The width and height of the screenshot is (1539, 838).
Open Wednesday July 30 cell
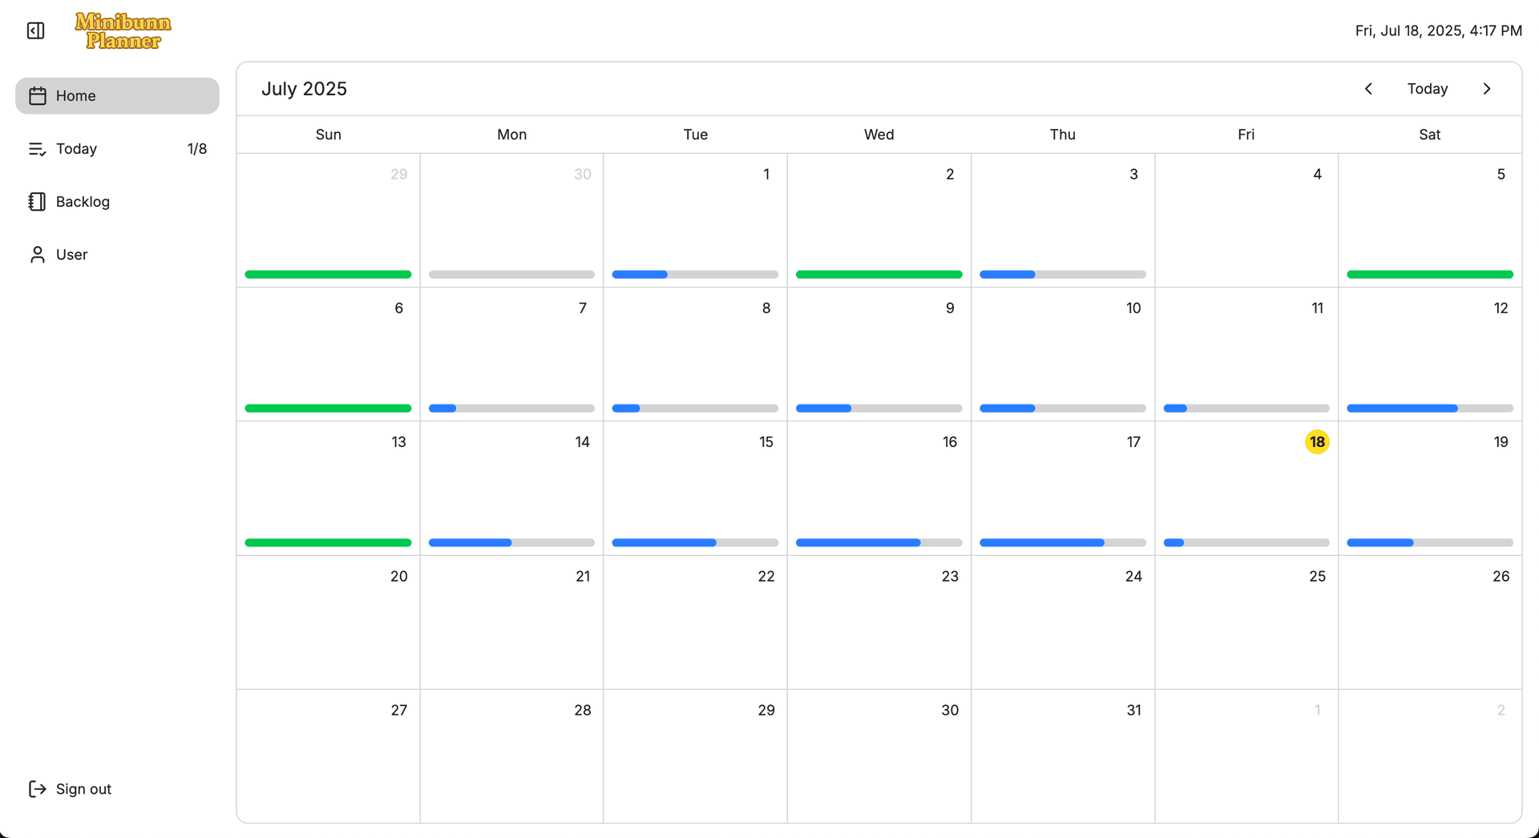click(x=879, y=755)
